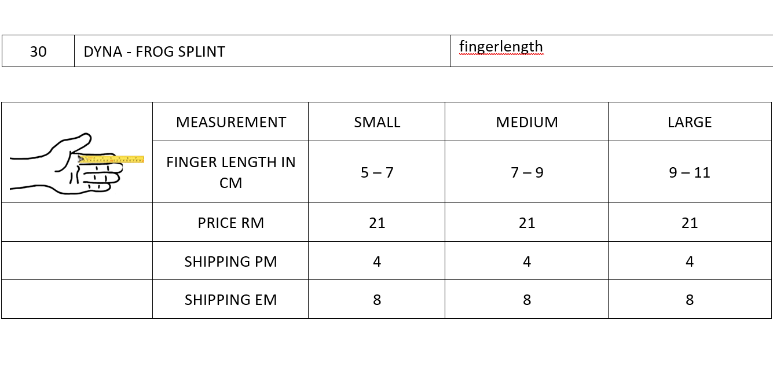Select the "SHIPPING PM" row label

click(230, 261)
